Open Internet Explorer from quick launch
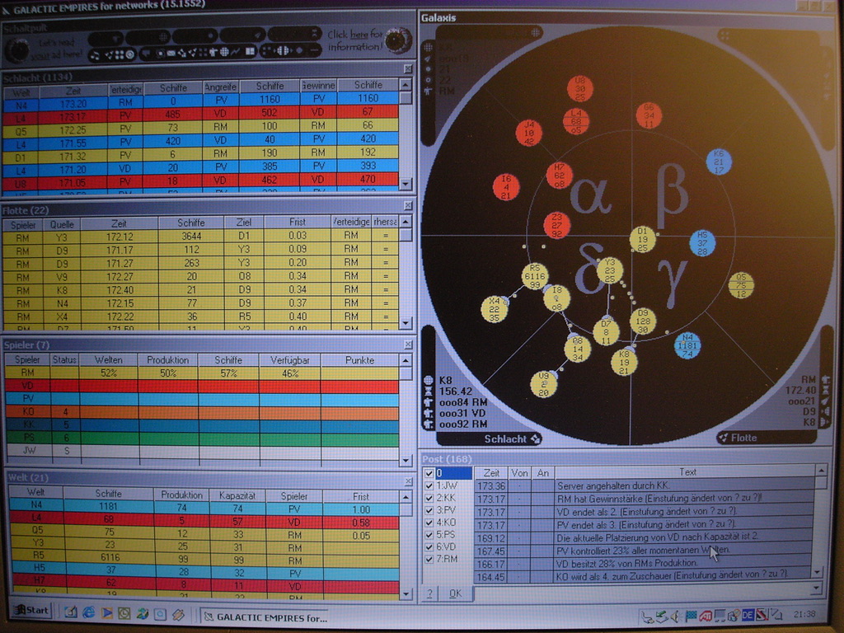Image resolution: width=844 pixels, height=633 pixels. click(89, 612)
